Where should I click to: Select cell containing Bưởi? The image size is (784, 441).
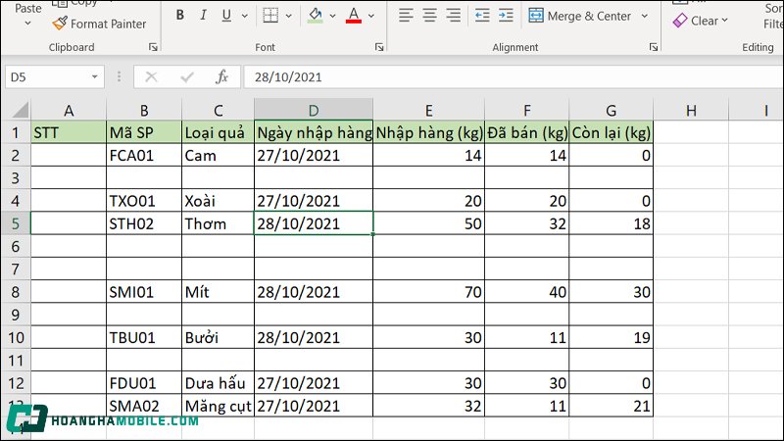tap(218, 337)
